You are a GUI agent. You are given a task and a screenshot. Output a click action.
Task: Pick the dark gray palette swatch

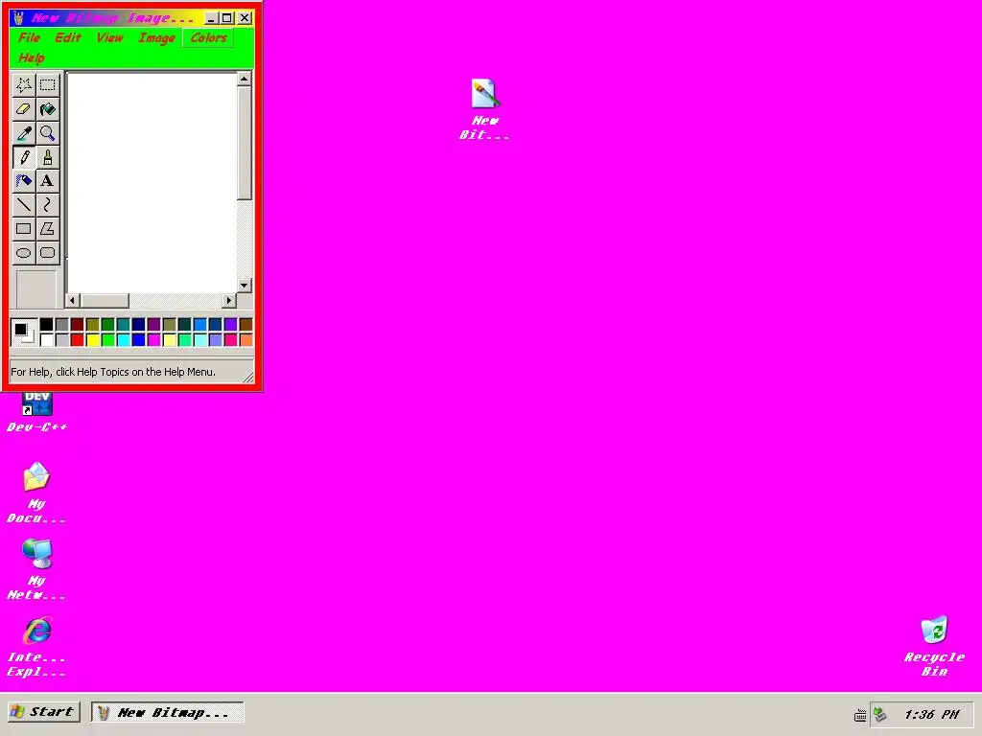pyautogui.click(x=62, y=324)
